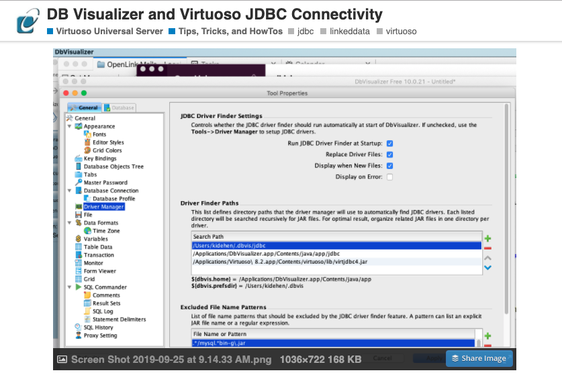Select General wrench icon in tree
The image size is (562, 383).
point(70,118)
